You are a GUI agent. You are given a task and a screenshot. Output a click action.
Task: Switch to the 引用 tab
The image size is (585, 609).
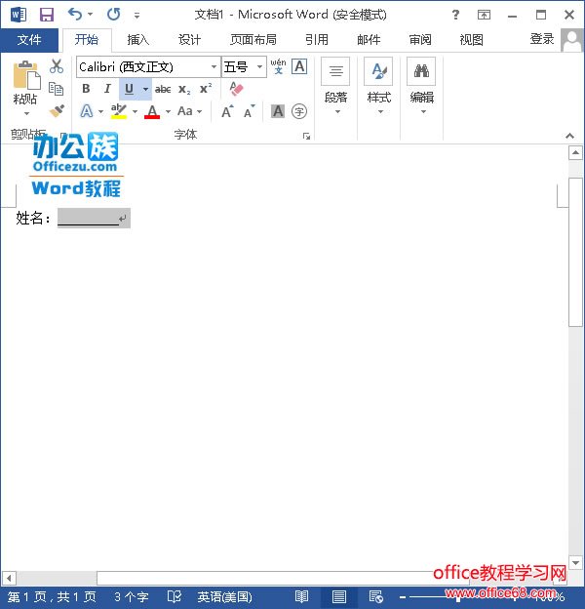[317, 40]
